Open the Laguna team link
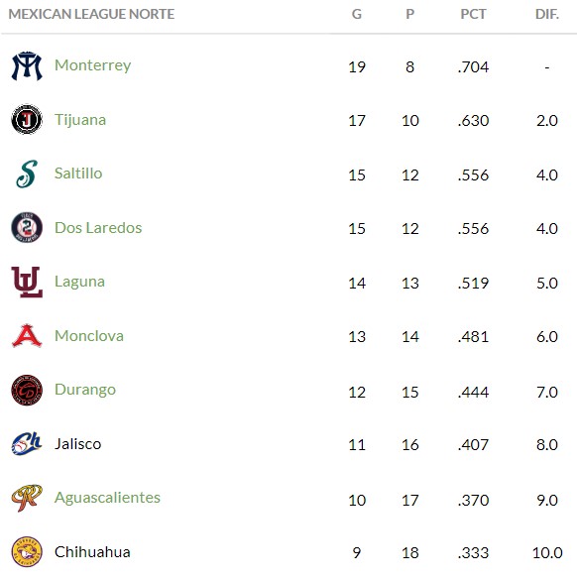577x581 pixels. 79,282
